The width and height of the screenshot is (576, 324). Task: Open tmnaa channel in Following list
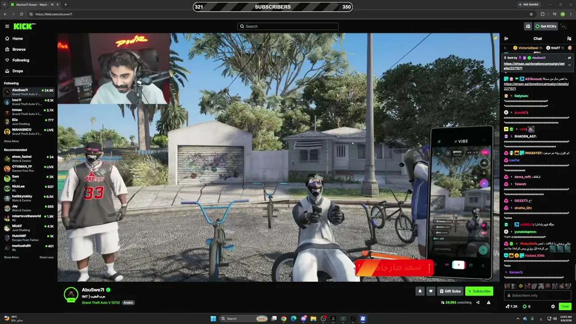28,112
